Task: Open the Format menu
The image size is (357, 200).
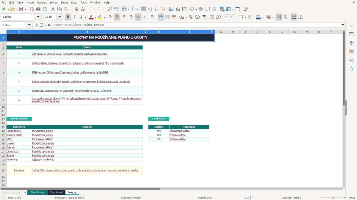Action: click(x=42, y=2)
